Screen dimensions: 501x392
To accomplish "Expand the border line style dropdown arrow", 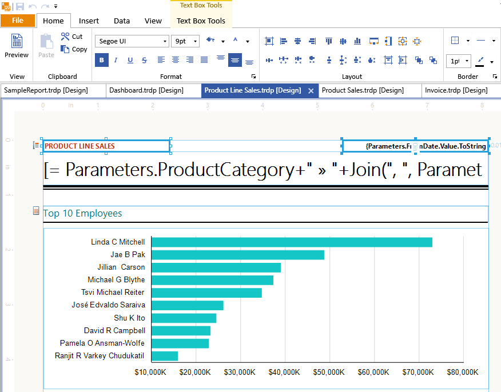I will 494,41.
